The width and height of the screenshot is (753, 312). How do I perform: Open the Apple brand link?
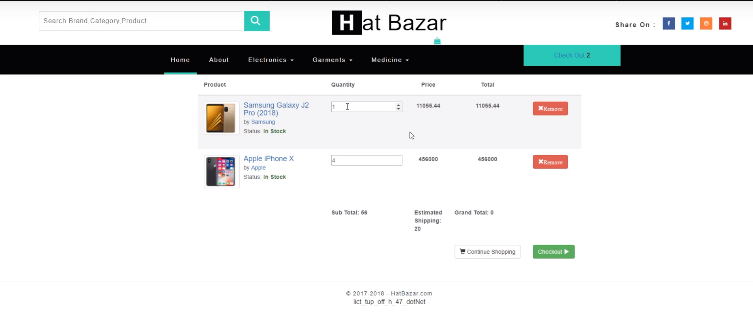[x=258, y=168]
